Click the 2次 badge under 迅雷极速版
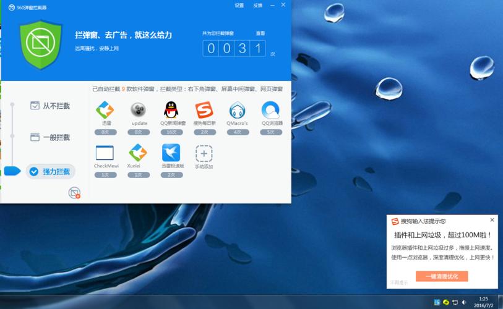 (x=171, y=175)
